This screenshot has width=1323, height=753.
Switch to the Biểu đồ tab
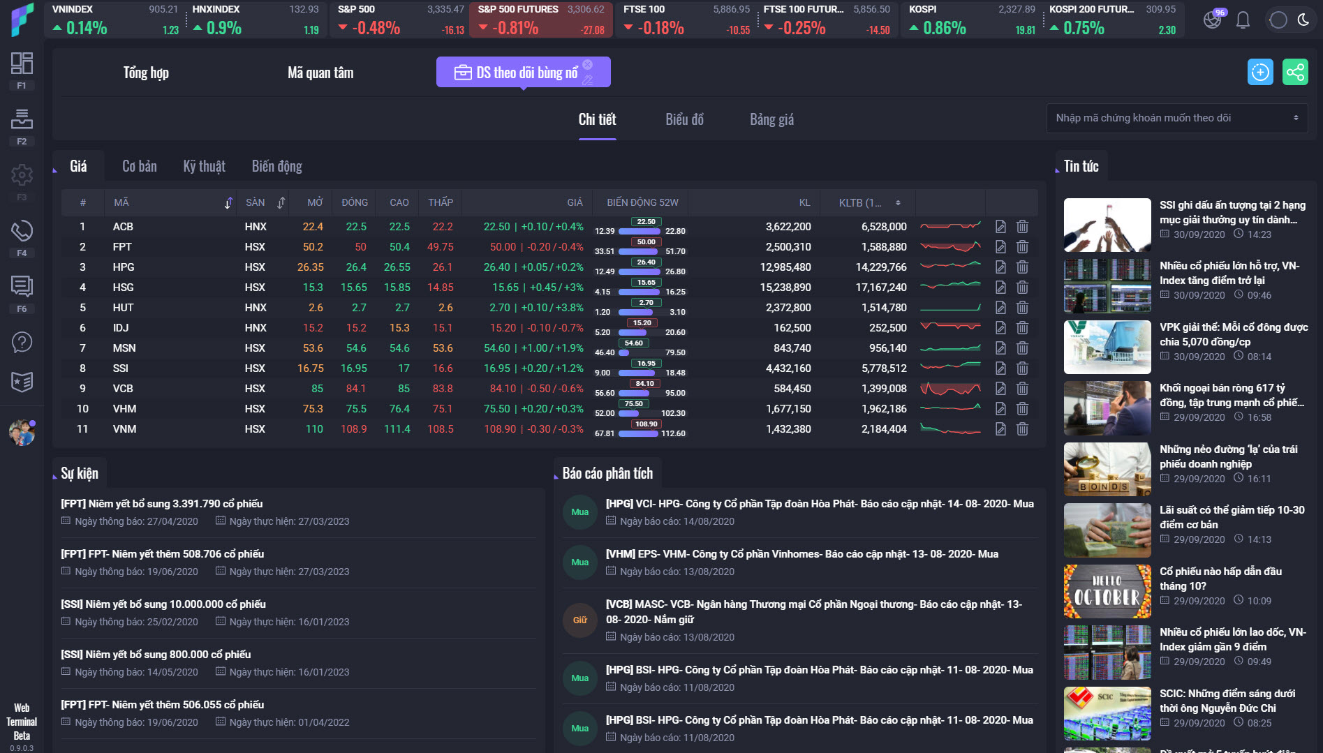point(684,119)
